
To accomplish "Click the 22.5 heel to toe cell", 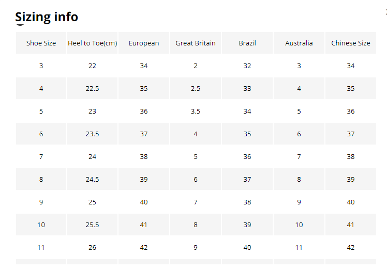I will point(92,89).
